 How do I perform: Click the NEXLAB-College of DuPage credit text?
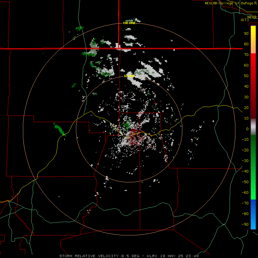pos(229,3)
